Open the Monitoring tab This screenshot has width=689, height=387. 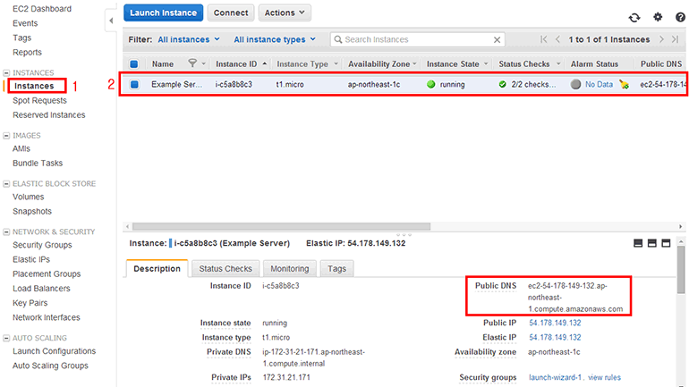click(x=289, y=268)
